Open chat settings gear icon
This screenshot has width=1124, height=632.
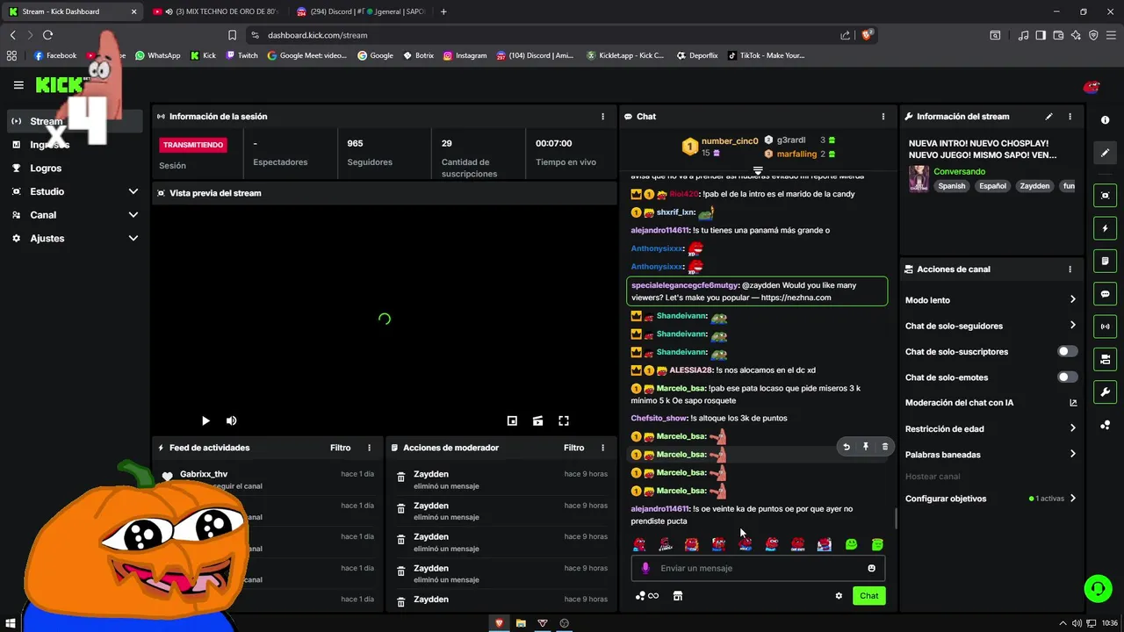tap(839, 596)
